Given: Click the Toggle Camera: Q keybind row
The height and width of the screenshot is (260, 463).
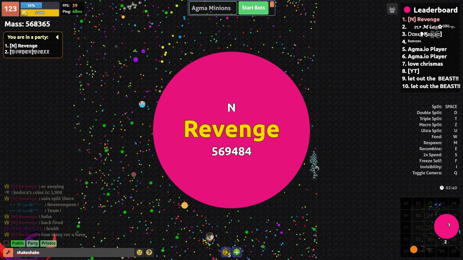Looking at the screenshot, I should [435, 173].
